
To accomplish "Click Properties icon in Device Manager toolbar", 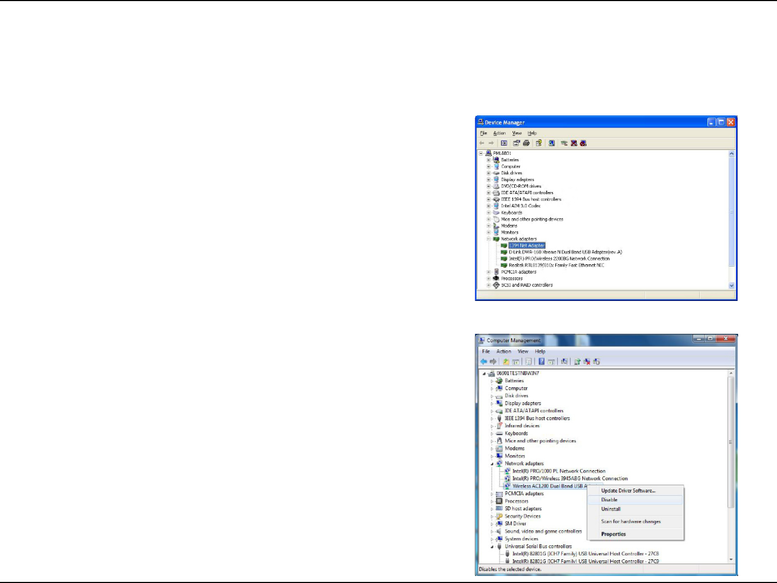I will click(x=516, y=143).
